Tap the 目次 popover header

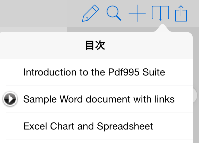[x=95, y=45]
